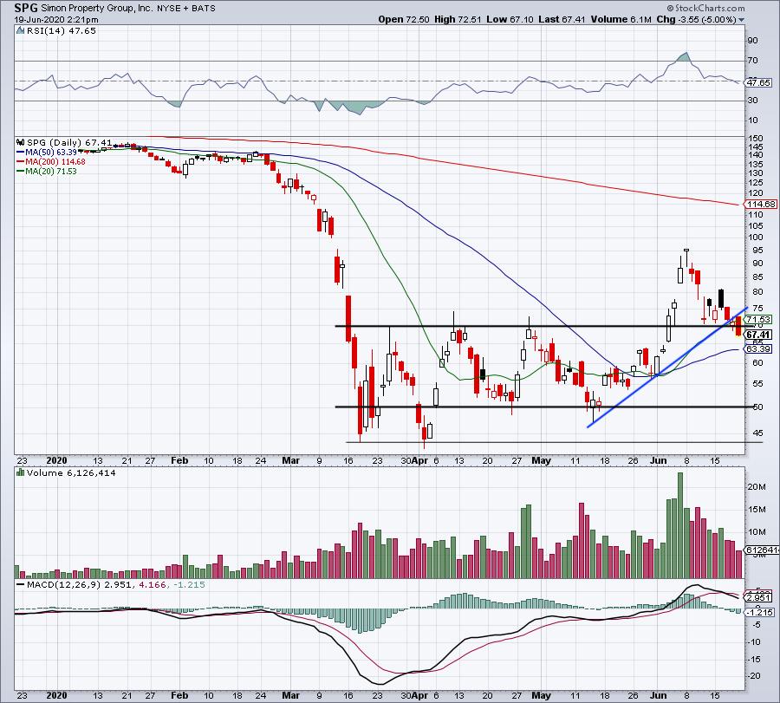
Task: Click the SPG ticker symbol in the header
Action: click(x=26, y=8)
